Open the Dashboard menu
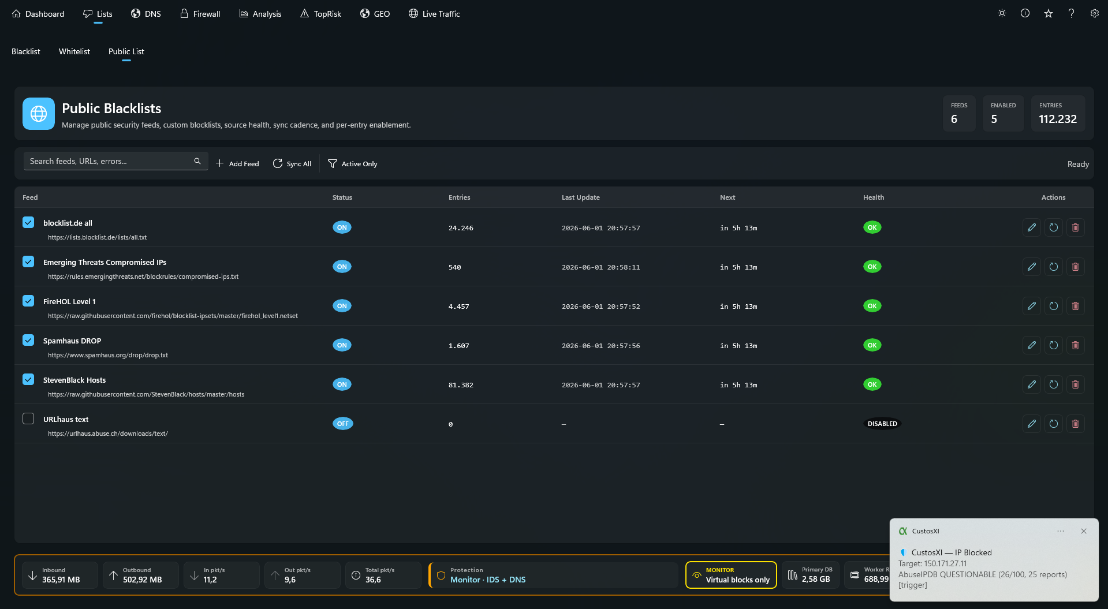Viewport: 1108px width, 609px height. (x=38, y=14)
